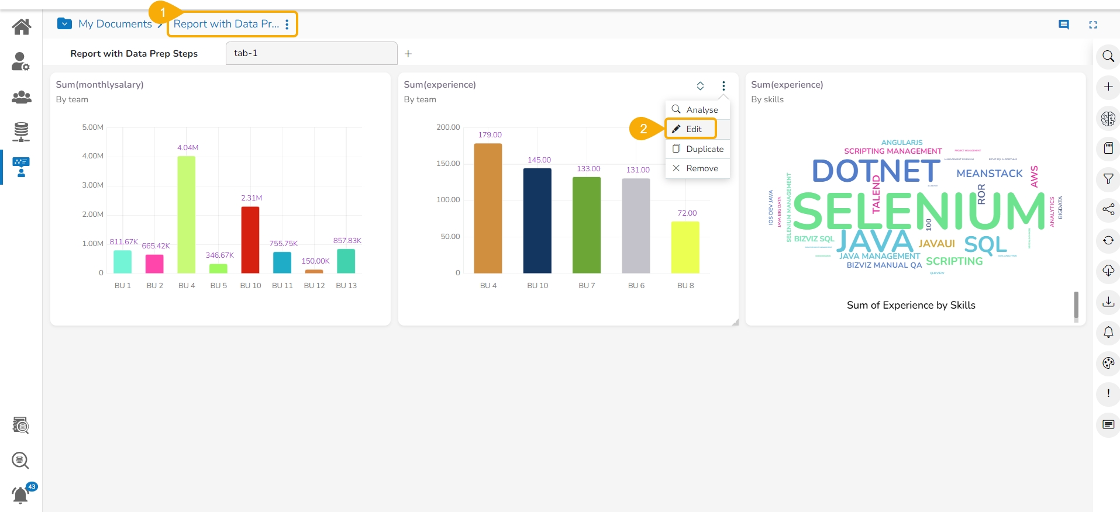Open notifications bell showing 43
This screenshot has width=1120, height=512.
click(21, 494)
